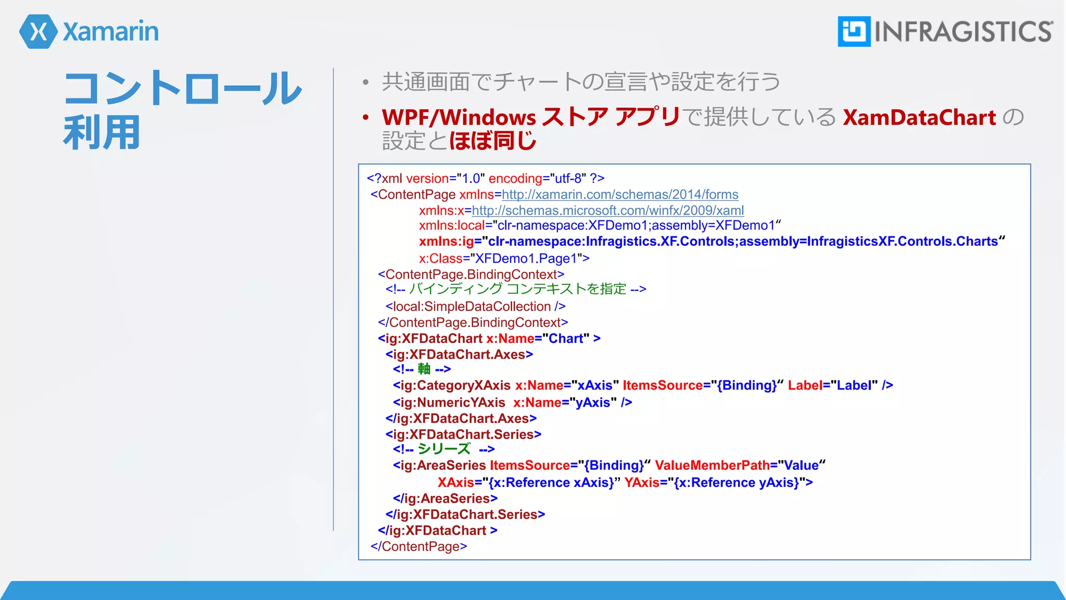Click the red XamDataChart text
1066x600 pixels.
point(919,117)
